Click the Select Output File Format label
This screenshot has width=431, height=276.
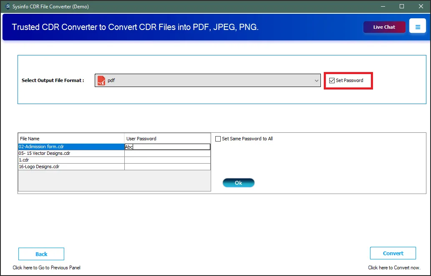pyautogui.click(x=53, y=80)
